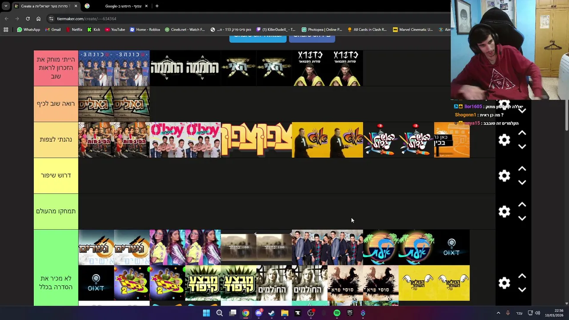Open the Home - Roblox bookmark

145,30
